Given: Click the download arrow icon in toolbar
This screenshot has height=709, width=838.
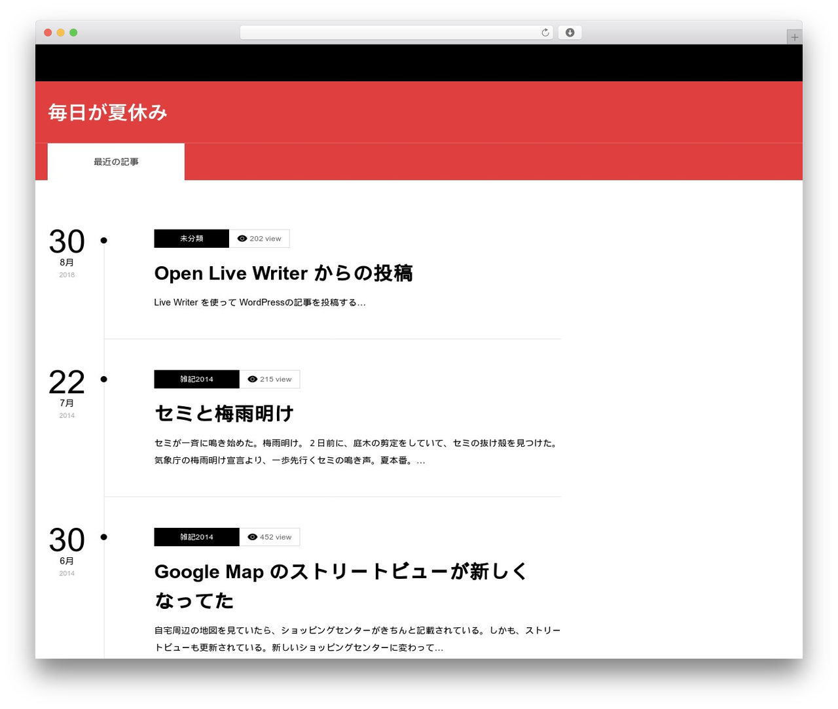Looking at the screenshot, I should coord(570,33).
